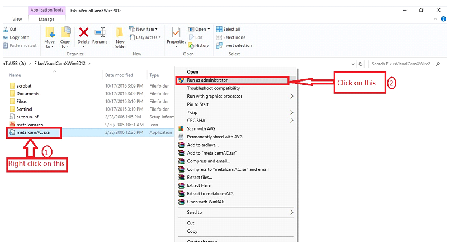Click the shield icon beside Run as administrator
This screenshot has width=454, height=244.
pos(181,80)
